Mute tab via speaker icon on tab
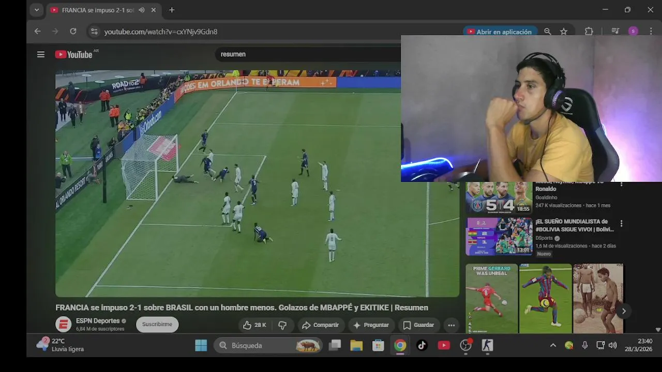 pos(142,10)
